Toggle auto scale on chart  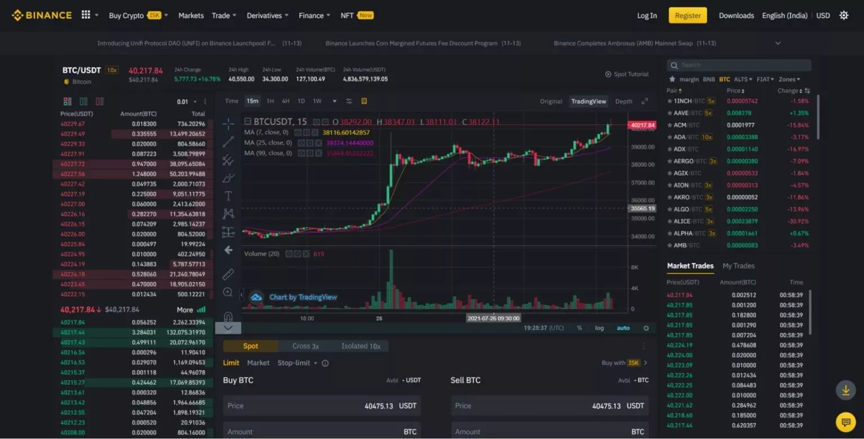pyautogui.click(x=623, y=328)
